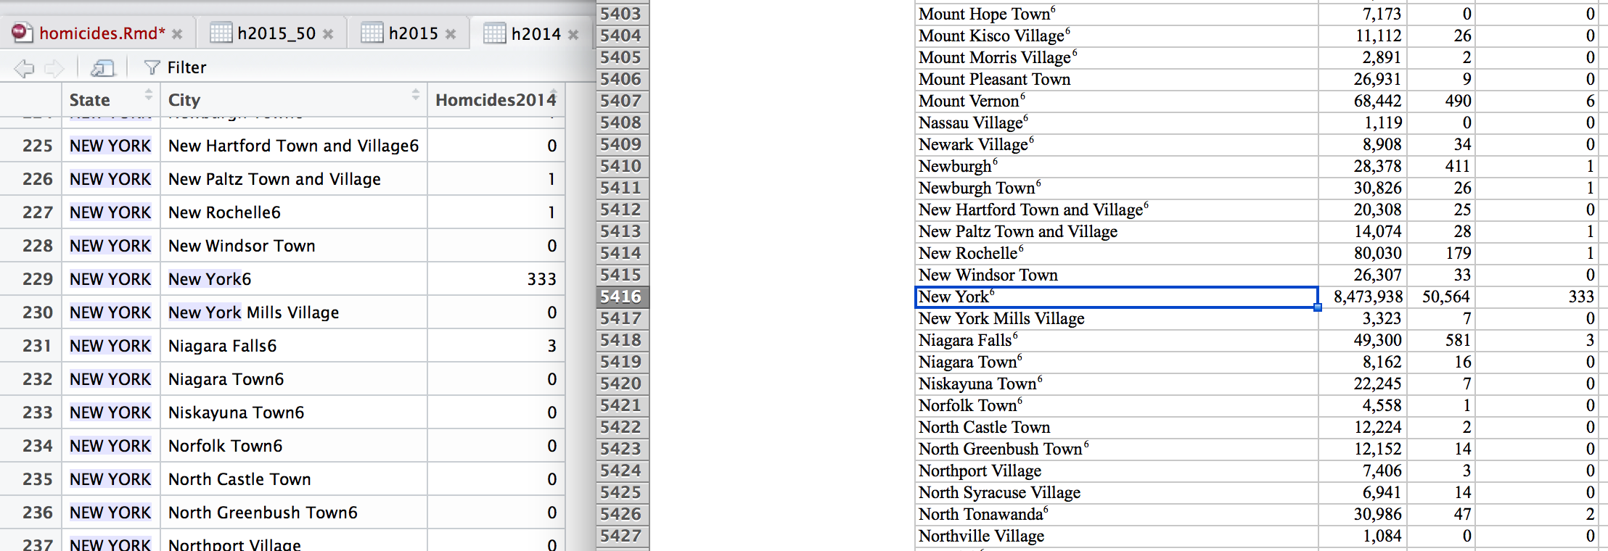Click the forward navigation arrow in viewer toolbar

[54, 68]
